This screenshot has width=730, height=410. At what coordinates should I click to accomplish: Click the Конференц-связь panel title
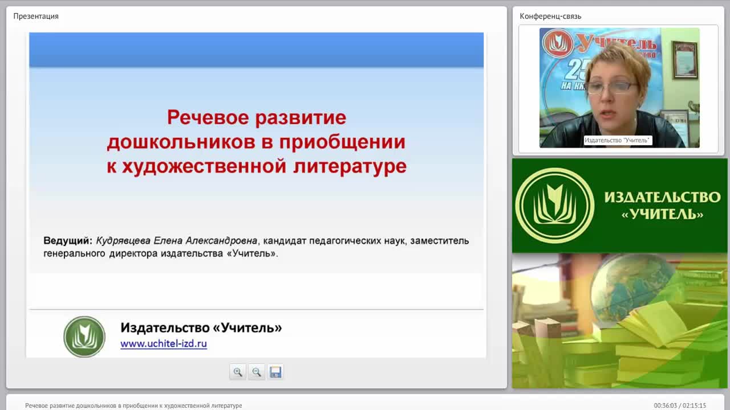click(550, 16)
